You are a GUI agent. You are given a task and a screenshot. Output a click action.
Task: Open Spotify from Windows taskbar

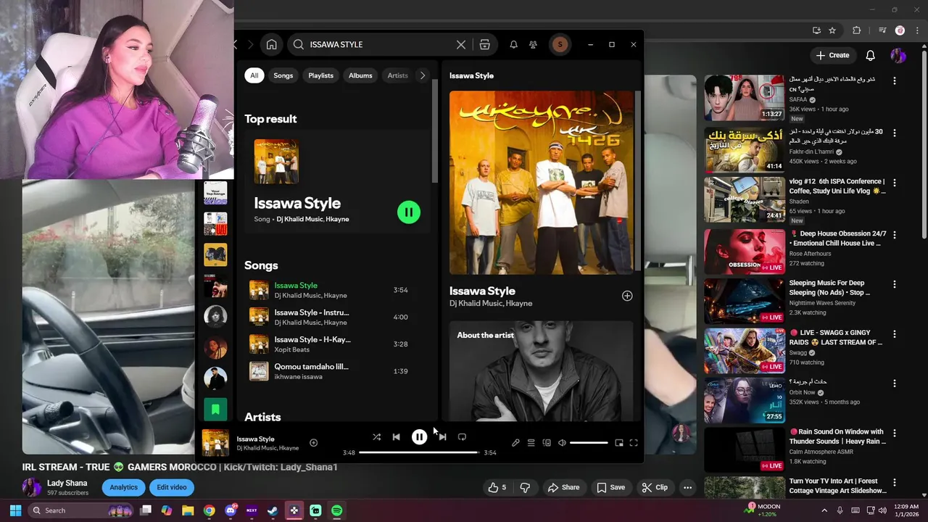(x=336, y=510)
